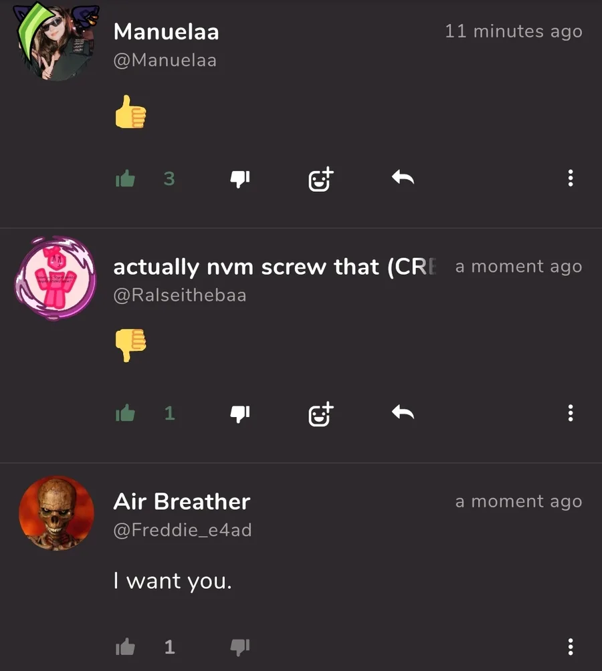Reply to Manuelaa's comment
Image resolution: width=602 pixels, height=671 pixels.
pos(403,177)
